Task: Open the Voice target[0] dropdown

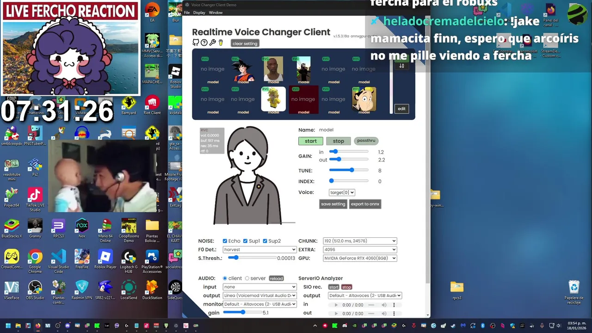Action: tap(342, 192)
